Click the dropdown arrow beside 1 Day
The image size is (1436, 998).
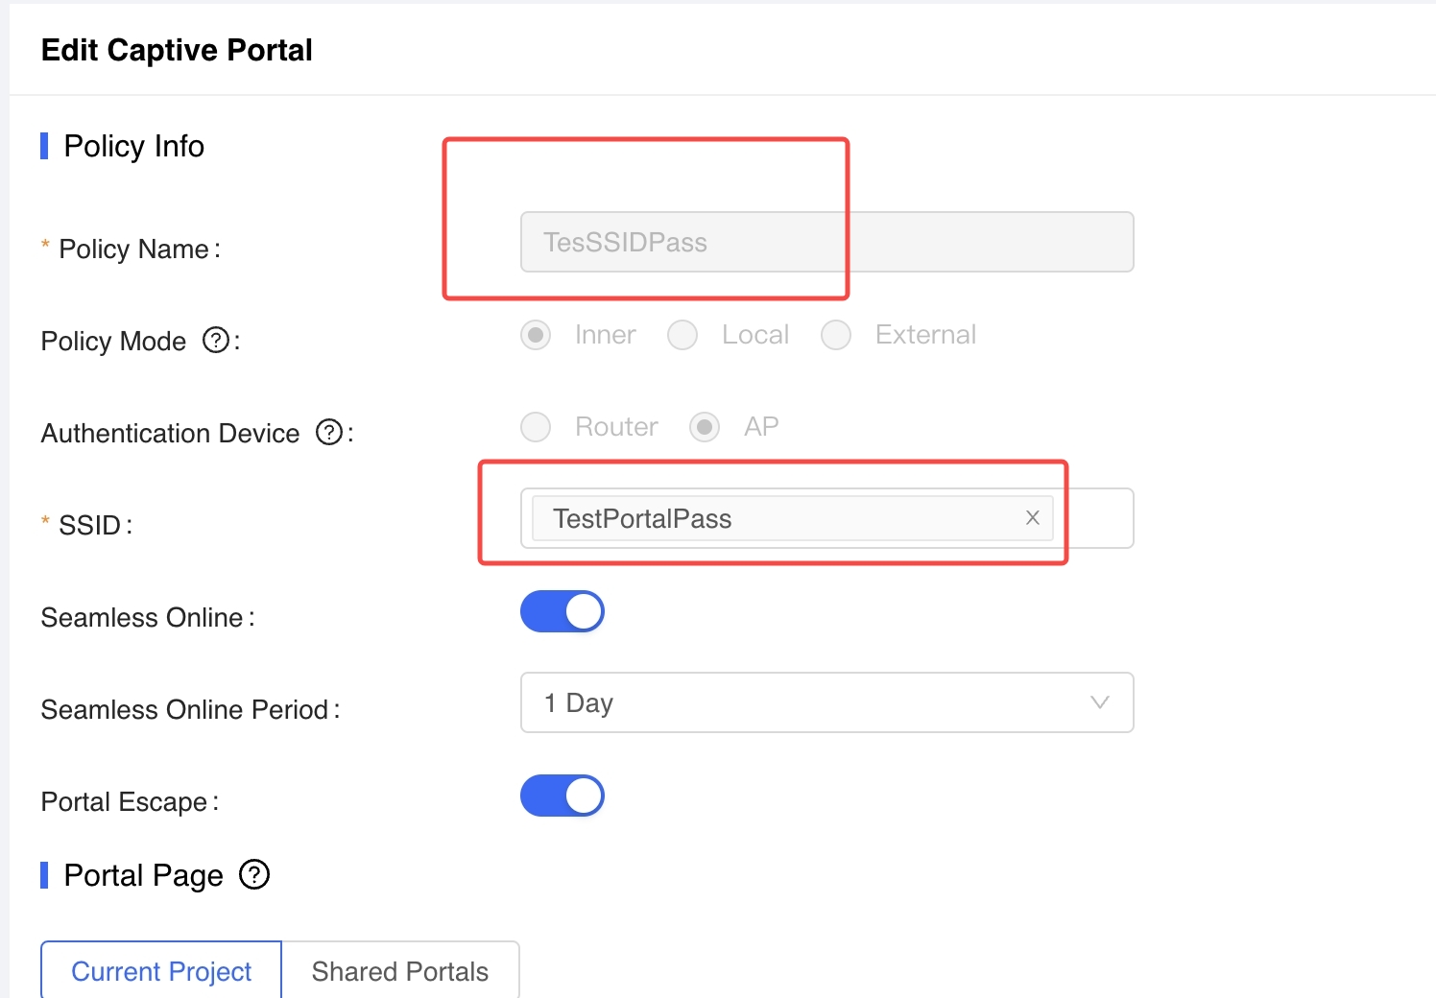[x=1100, y=703]
